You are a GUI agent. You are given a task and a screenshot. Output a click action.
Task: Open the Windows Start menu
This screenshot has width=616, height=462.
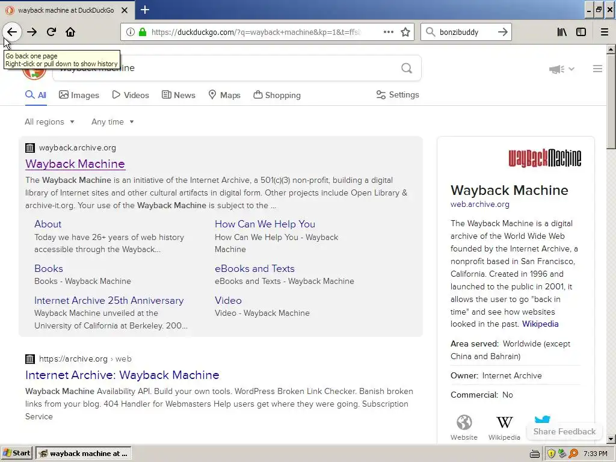tap(16, 454)
